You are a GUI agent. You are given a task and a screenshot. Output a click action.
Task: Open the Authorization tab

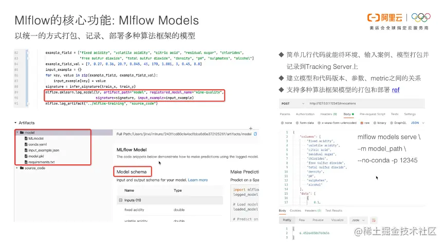tap(305, 114)
